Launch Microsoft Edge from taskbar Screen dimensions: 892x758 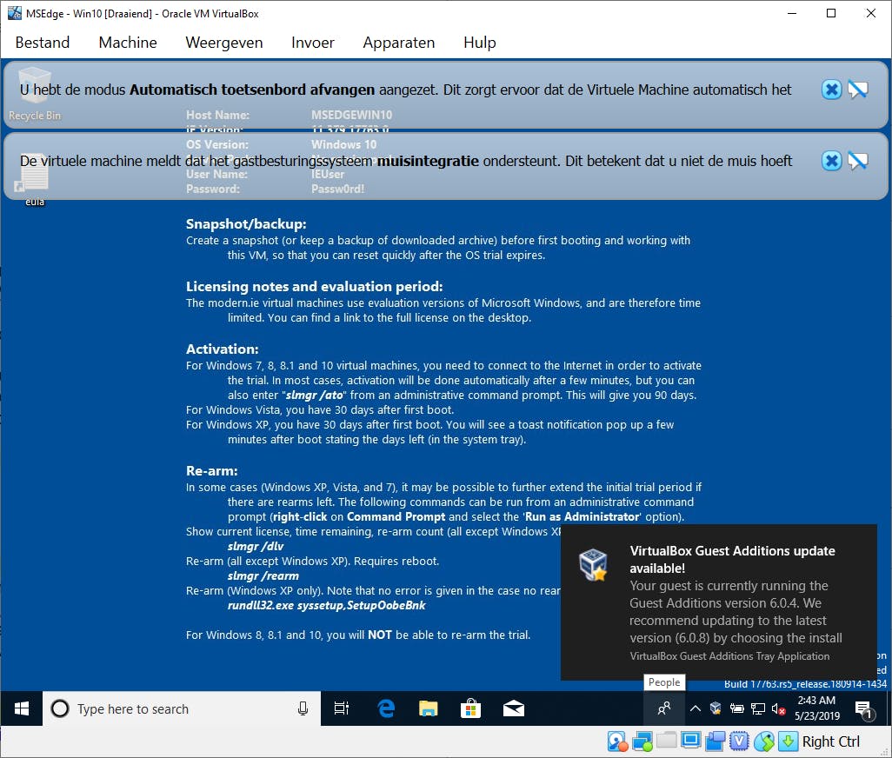coord(386,708)
